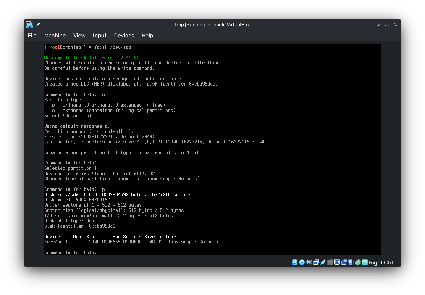This screenshot has height=295, width=425.
Task: Click the USB devices status icon
Action: coord(323,262)
